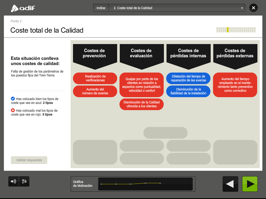
Task: Open the Indice dropdown menu
Action: pos(177,8)
